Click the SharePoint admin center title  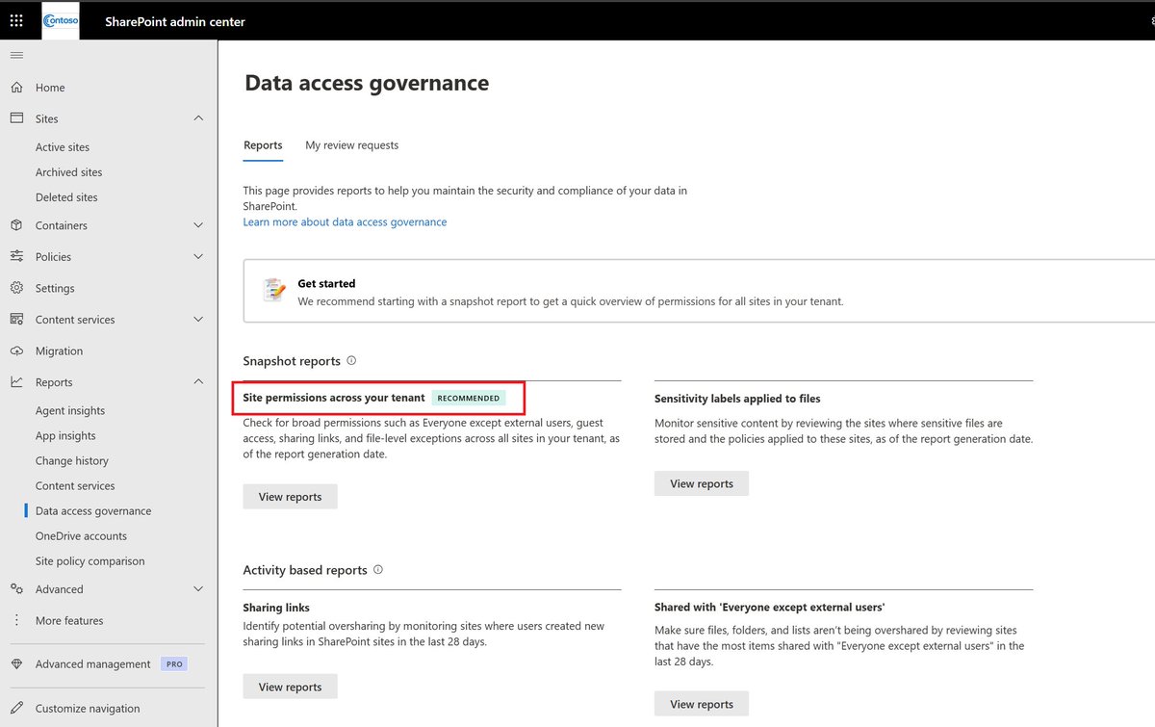(x=175, y=21)
